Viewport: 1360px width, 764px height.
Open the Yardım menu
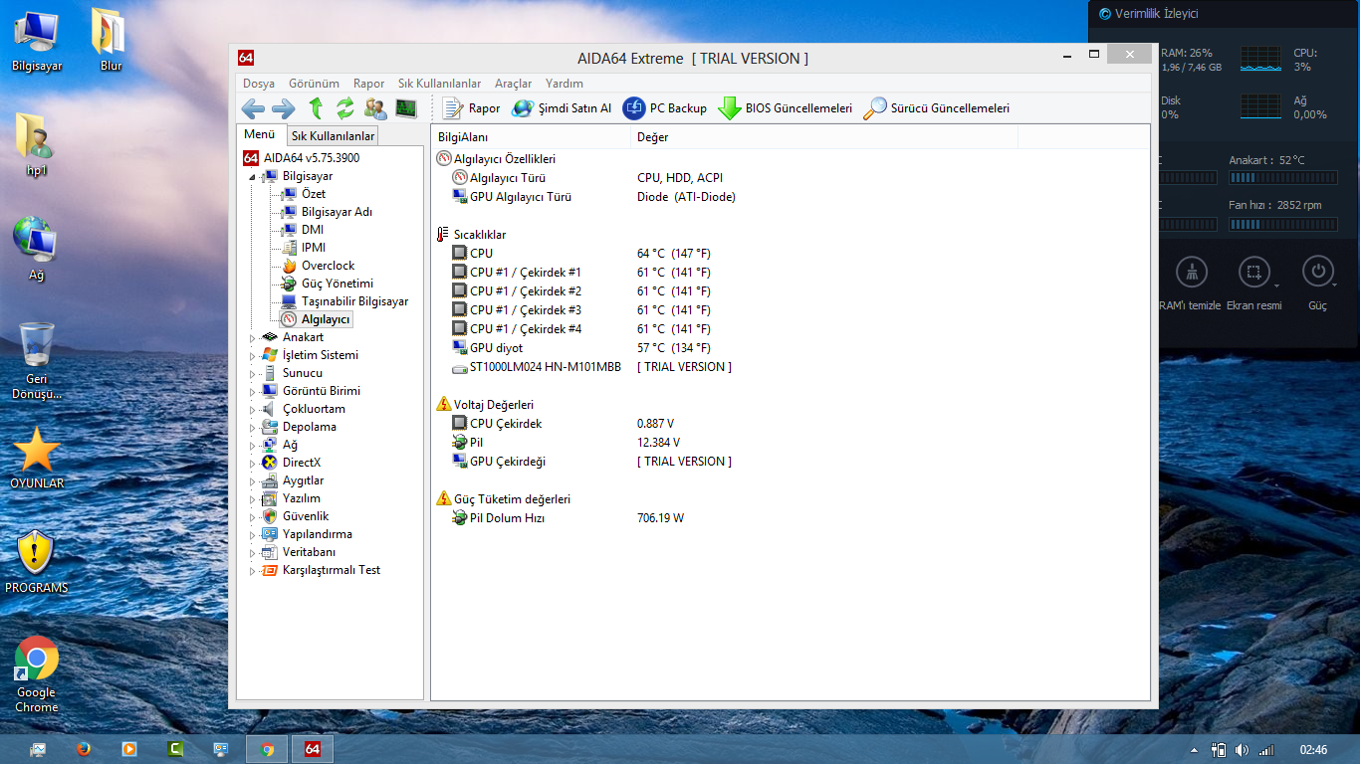[565, 84]
